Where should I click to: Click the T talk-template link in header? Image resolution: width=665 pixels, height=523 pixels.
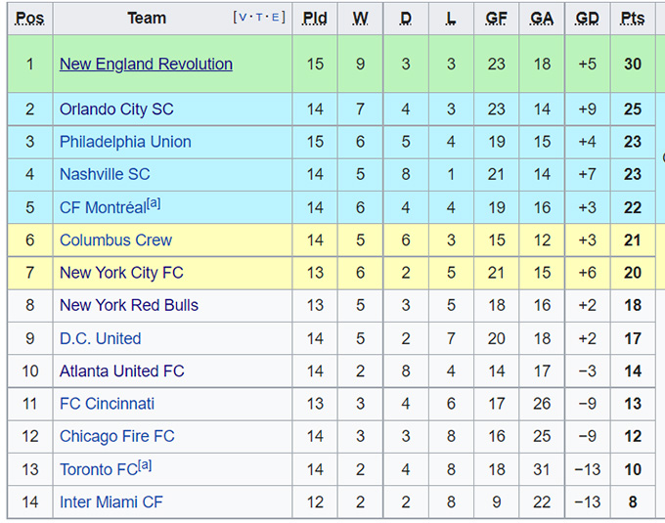[260, 18]
